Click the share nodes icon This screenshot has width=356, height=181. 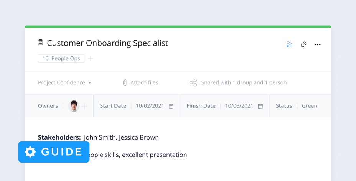click(x=193, y=82)
